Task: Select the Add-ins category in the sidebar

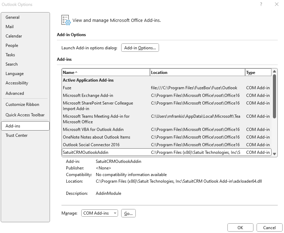Action: point(25,126)
